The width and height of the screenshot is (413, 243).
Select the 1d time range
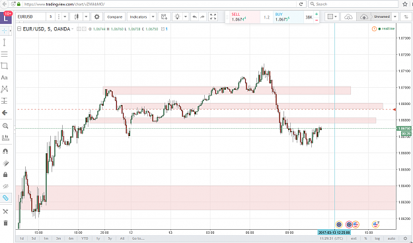click(22, 238)
